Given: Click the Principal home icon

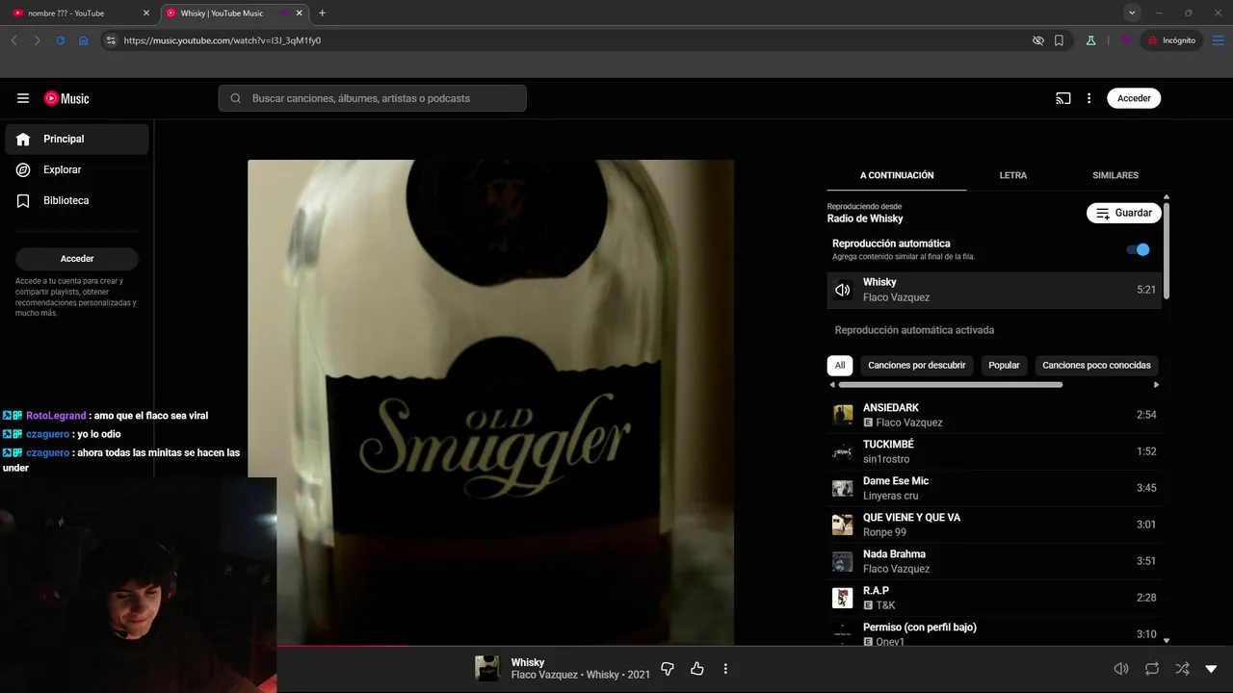Looking at the screenshot, I should [23, 139].
